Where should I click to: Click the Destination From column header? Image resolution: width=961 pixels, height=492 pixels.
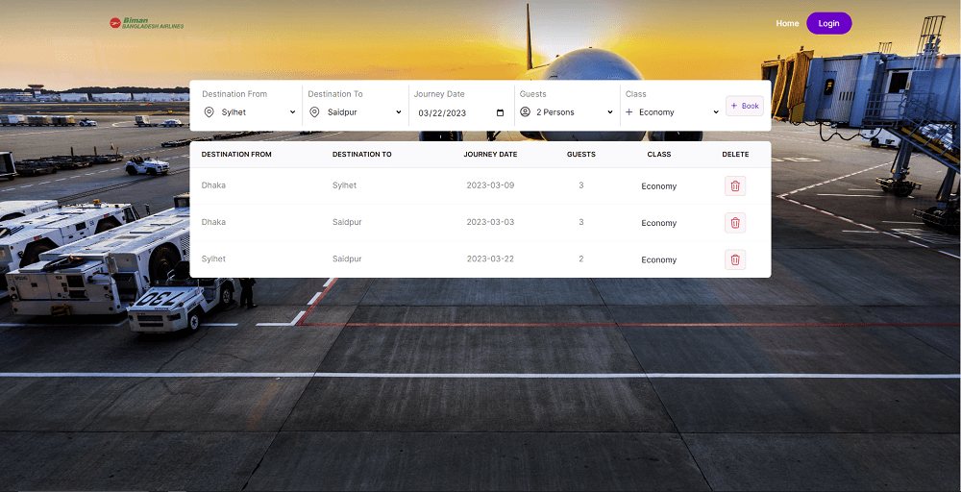tap(236, 155)
